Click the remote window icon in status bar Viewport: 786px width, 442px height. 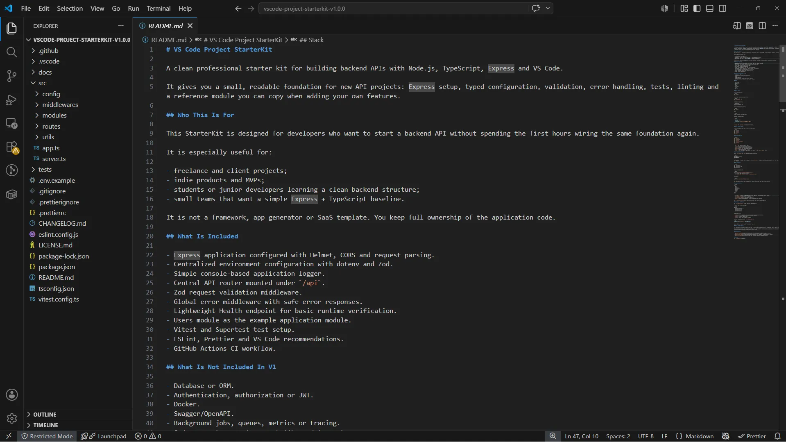click(x=9, y=436)
